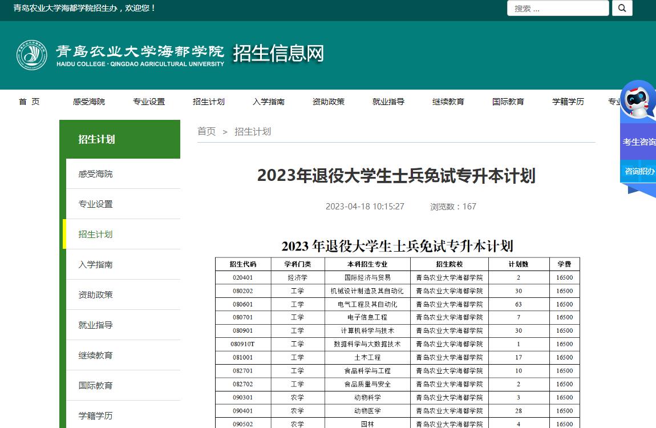Screen dimensions: 656x428
Task: Open 招生计划 in top navigation bar
Action: [x=209, y=102]
